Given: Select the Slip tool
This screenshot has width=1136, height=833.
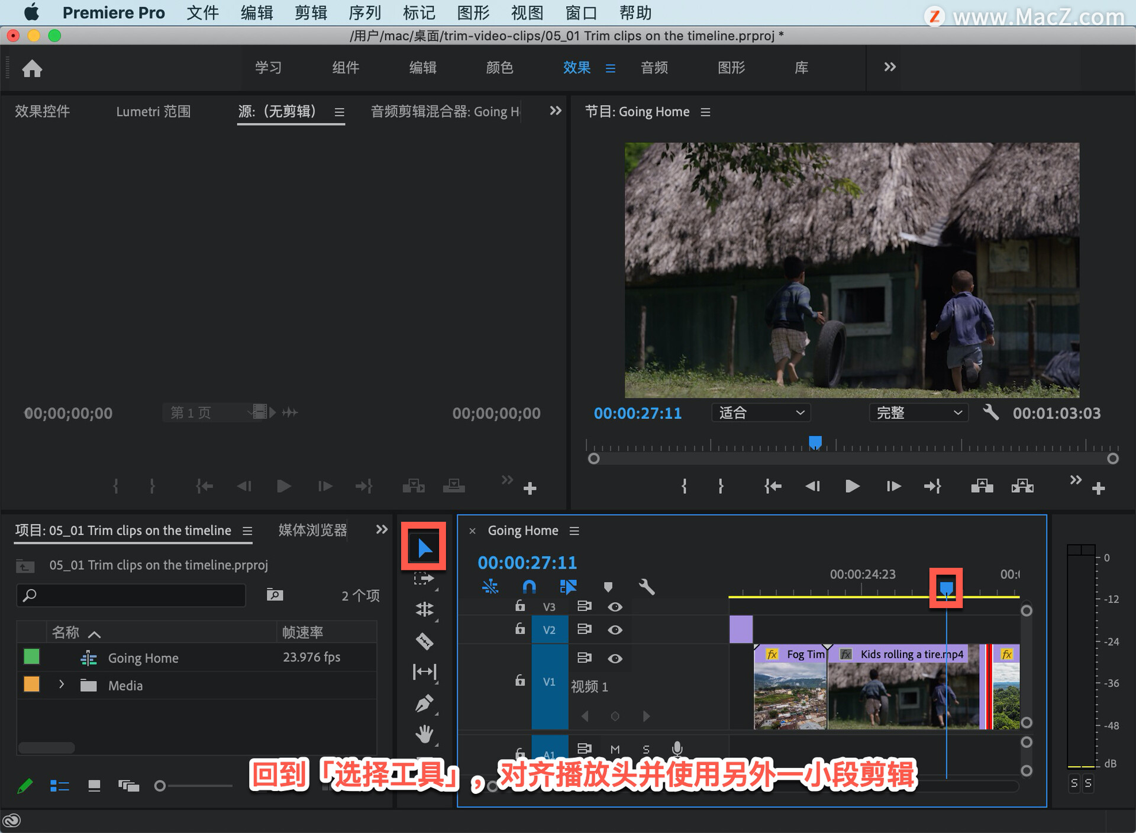Looking at the screenshot, I should point(424,671).
